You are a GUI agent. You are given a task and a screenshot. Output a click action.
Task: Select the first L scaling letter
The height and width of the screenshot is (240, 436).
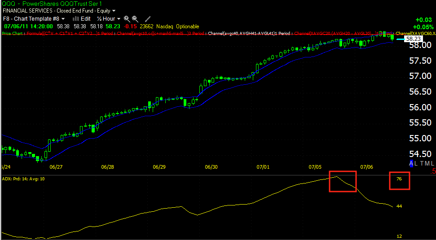coord(416,164)
